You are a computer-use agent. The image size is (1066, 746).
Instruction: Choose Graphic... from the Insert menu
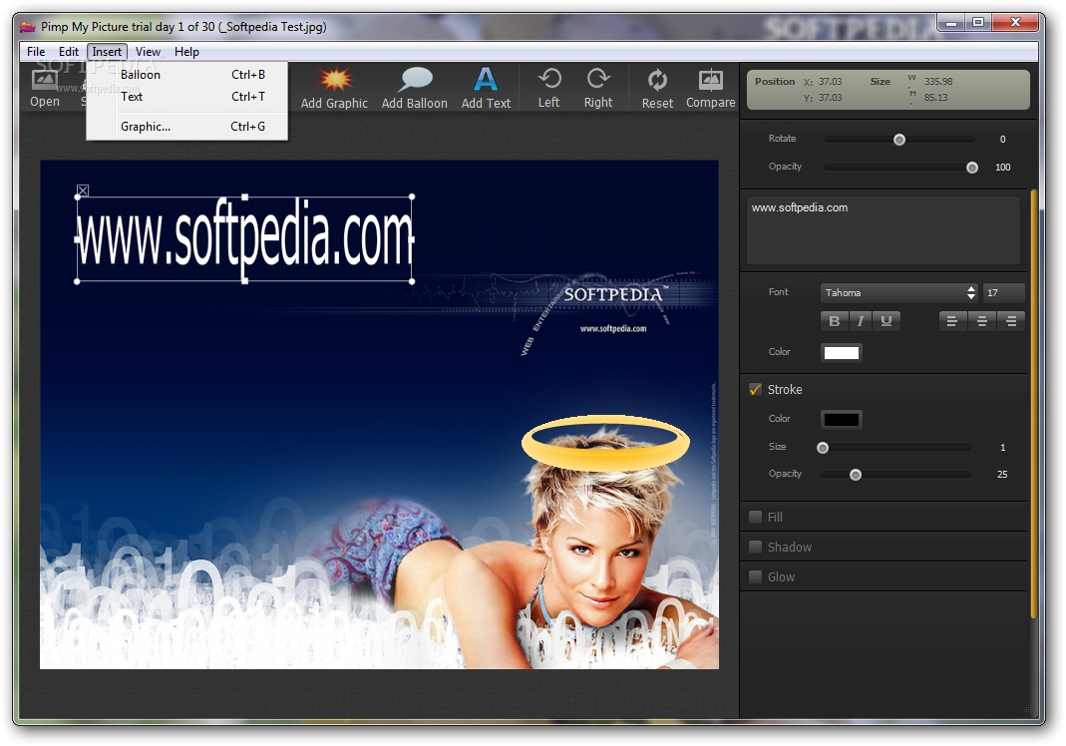point(186,127)
